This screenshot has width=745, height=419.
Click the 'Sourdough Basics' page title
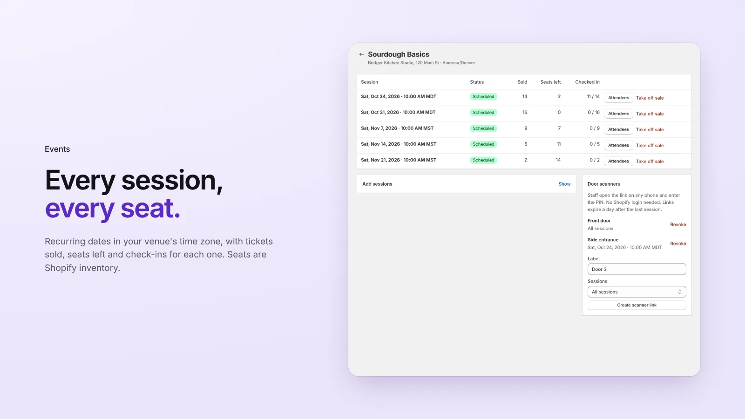click(x=399, y=54)
